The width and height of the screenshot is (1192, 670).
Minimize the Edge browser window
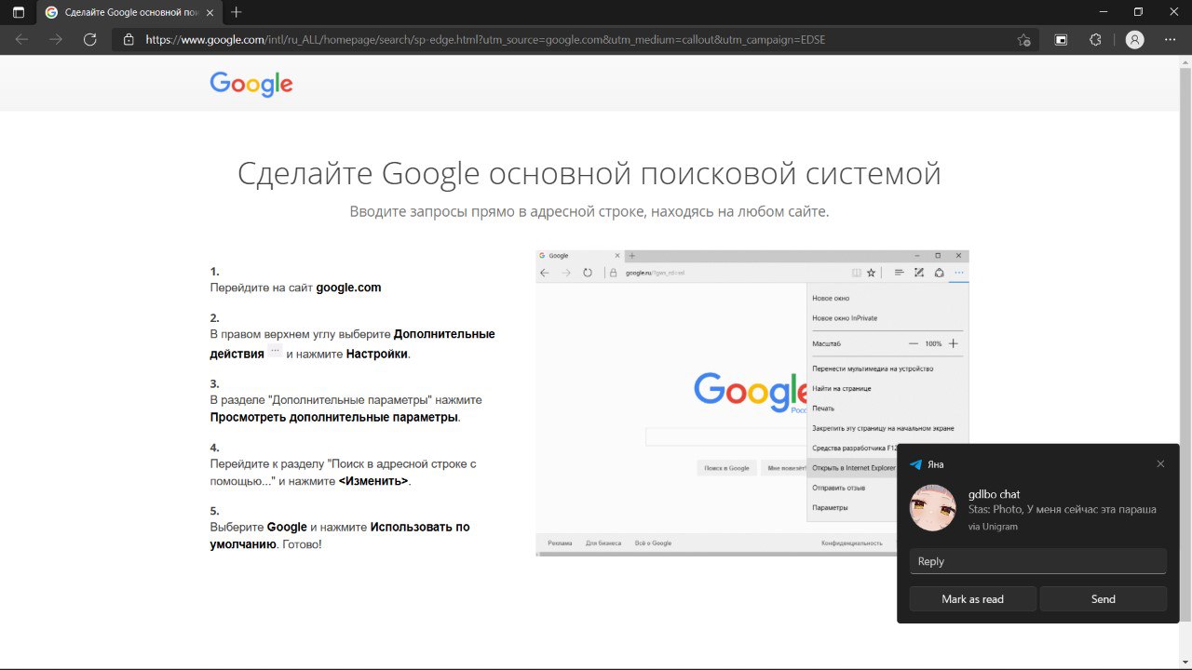(1104, 12)
